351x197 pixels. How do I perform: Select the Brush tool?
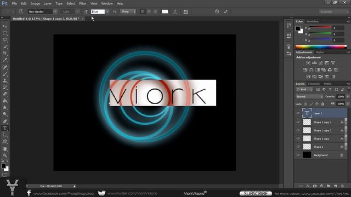[5, 74]
